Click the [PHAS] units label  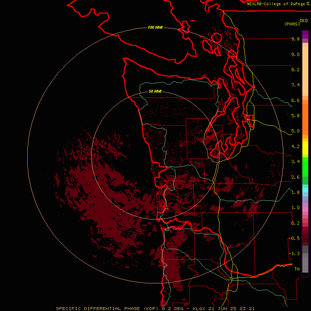pos(292,24)
